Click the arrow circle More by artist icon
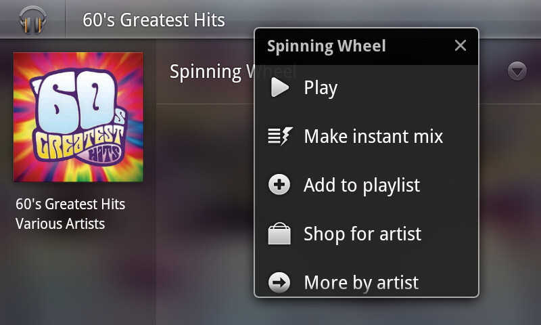Image resolution: width=541 pixels, height=325 pixels. point(280,282)
